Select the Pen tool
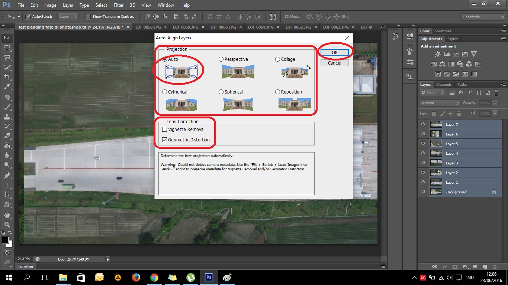The width and height of the screenshot is (508, 285). (x=7, y=175)
